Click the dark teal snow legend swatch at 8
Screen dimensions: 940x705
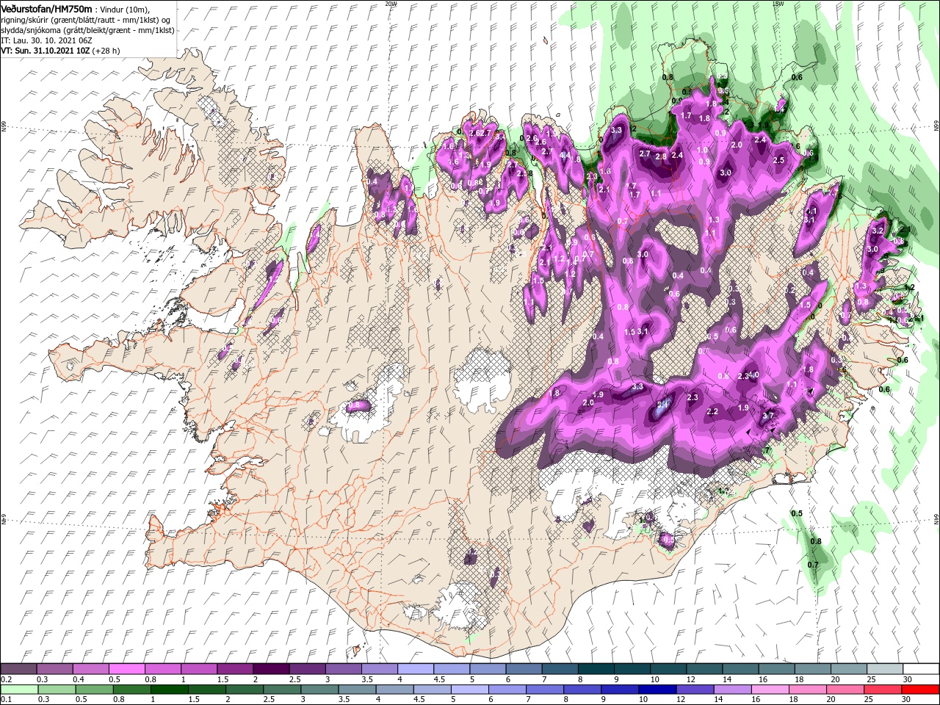click(x=595, y=669)
